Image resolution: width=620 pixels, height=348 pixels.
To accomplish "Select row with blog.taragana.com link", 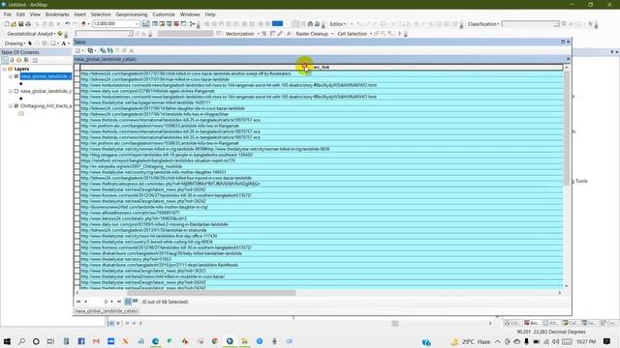I will click(77, 155).
